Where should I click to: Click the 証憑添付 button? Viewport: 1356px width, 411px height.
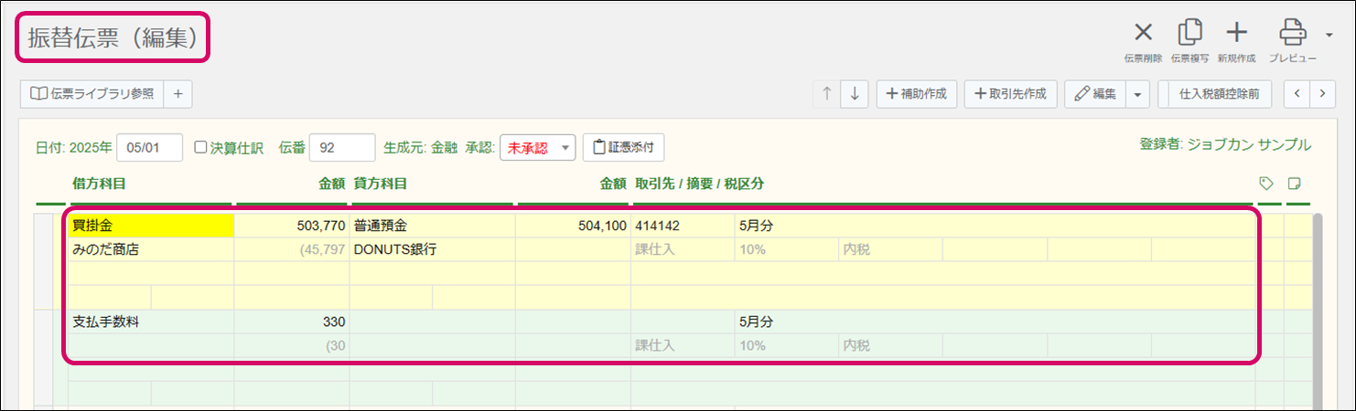pos(623,147)
